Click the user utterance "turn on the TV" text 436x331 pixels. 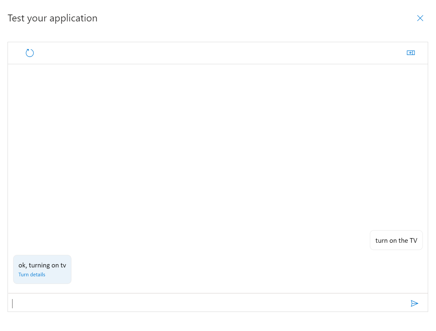coord(396,241)
